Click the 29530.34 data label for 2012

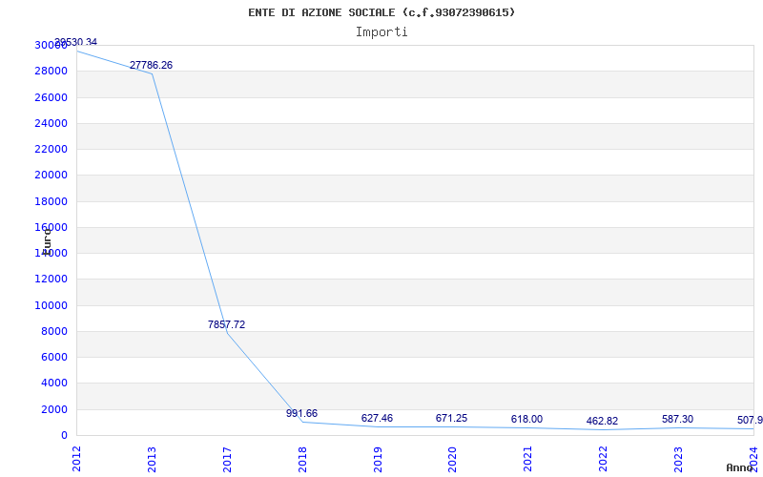pyautogui.click(x=75, y=42)
